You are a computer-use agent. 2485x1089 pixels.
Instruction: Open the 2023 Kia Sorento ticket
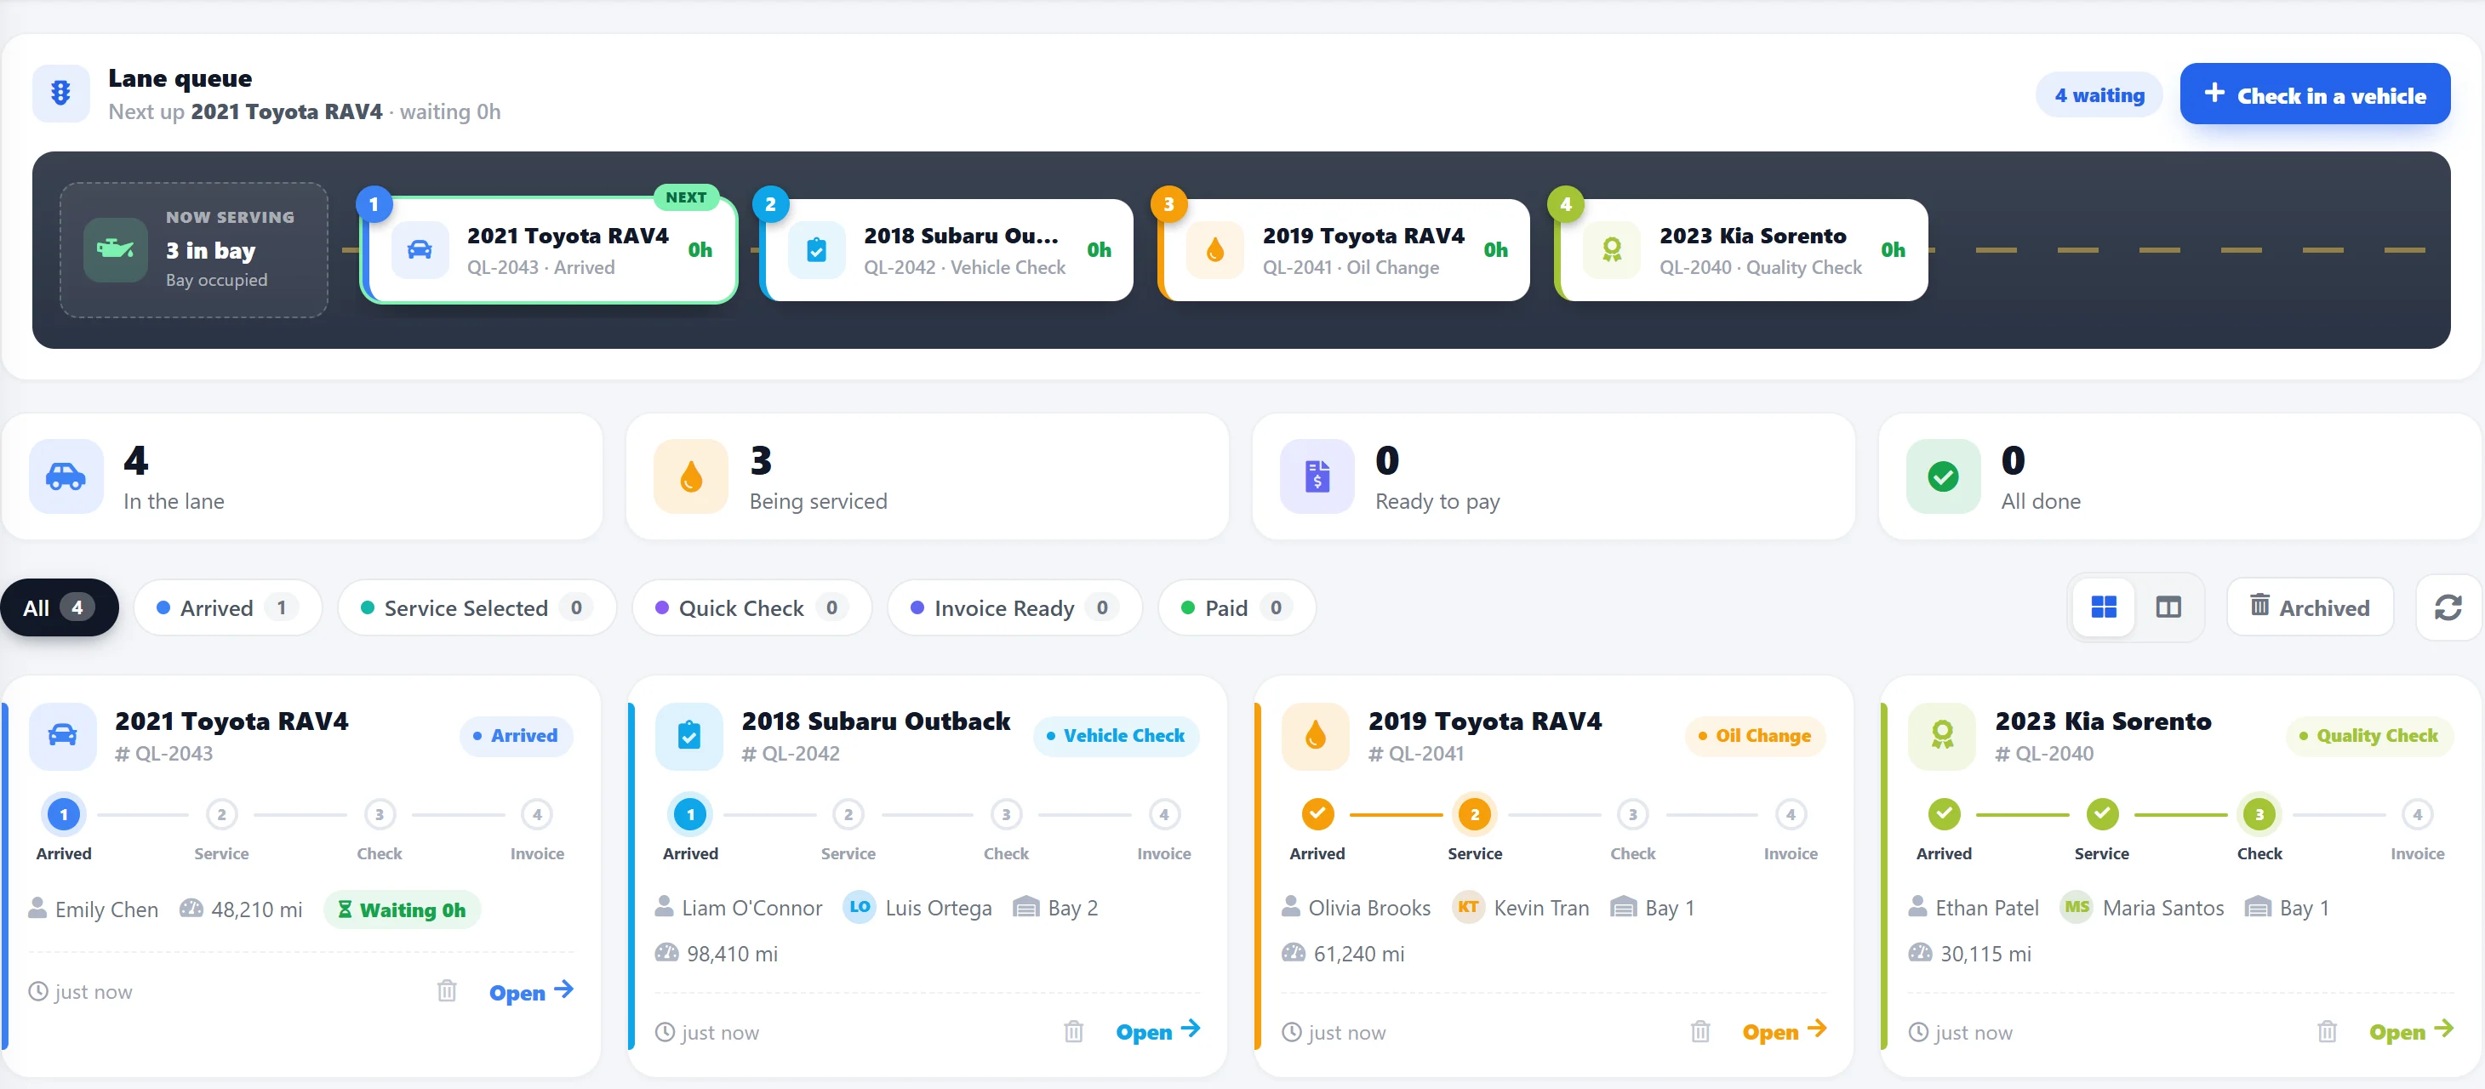(x=2412, y=1031)
